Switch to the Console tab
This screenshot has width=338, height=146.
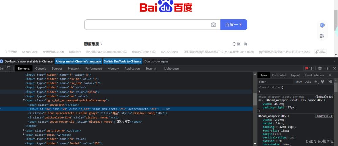[x=41, y=68]
